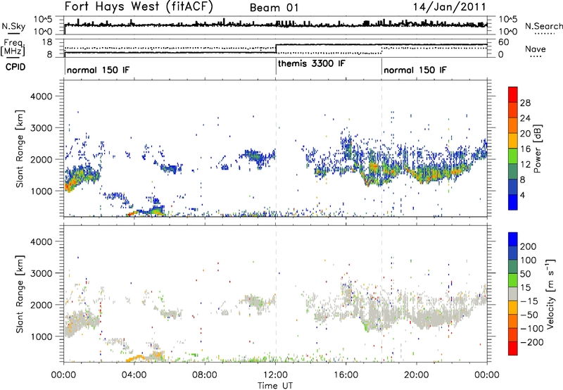Select the dark-blue top Velocity color bar segment

click(x=513, y=239)
